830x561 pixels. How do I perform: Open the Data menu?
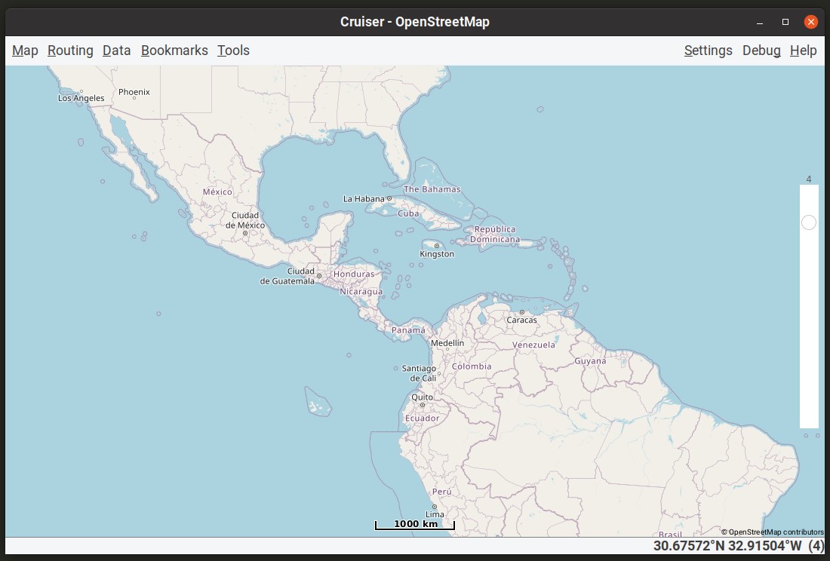pos(116,51)
